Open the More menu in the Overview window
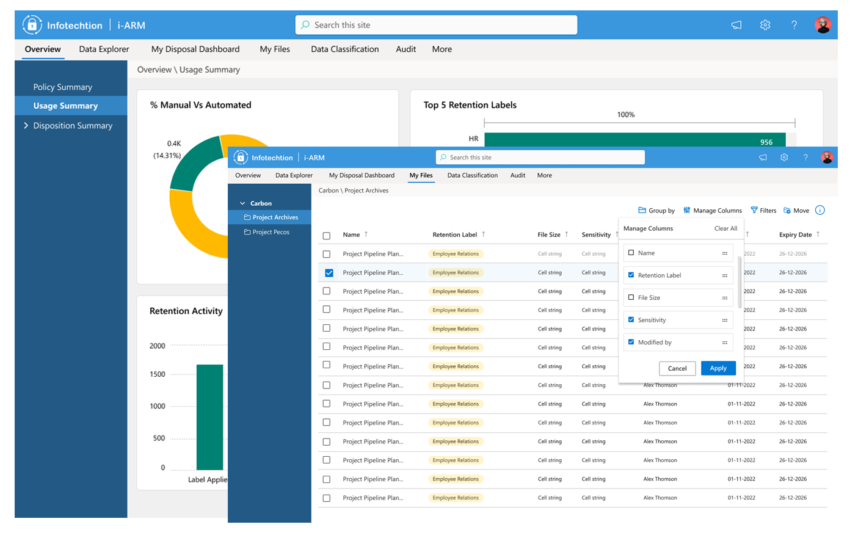The width and height of the screenshot is (858, 560). [x=442, y=49]
